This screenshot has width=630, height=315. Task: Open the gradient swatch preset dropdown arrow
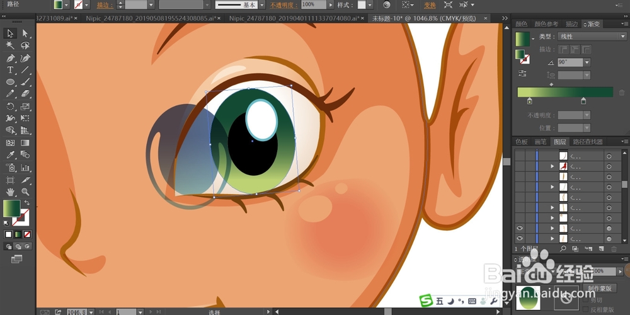533,38
